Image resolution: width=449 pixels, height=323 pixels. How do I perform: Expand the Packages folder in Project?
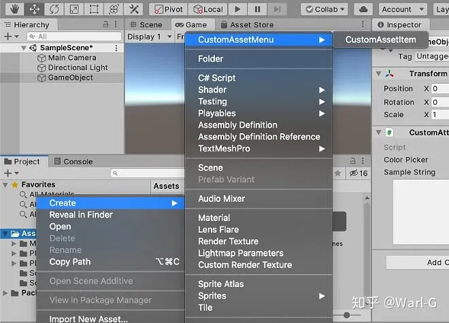pos(5,293)
